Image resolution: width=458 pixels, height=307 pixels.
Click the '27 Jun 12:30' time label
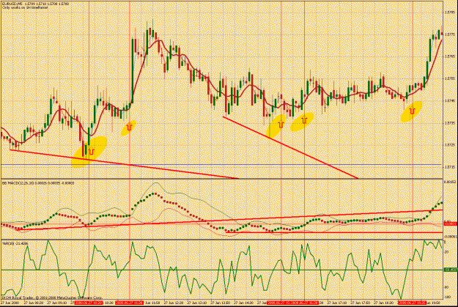click(173, 303)
